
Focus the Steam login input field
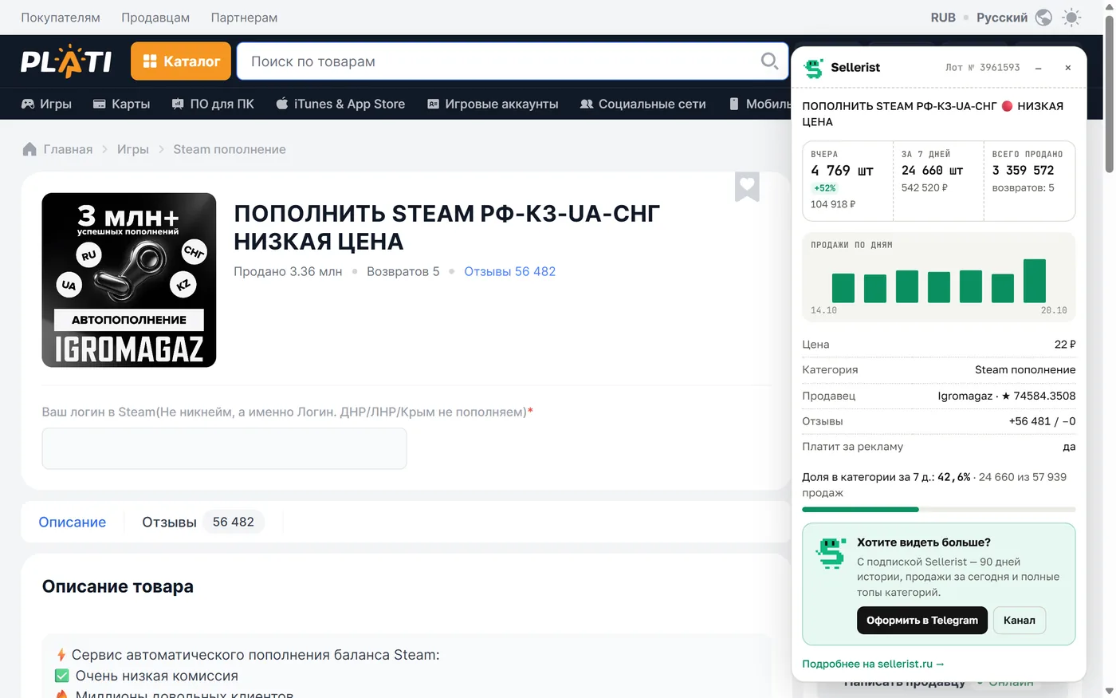click(x=224, y=448)
